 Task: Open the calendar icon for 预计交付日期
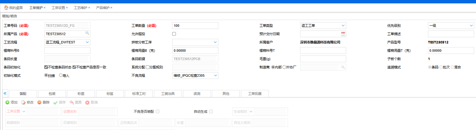pyautogui.click(x=343, y=34)
